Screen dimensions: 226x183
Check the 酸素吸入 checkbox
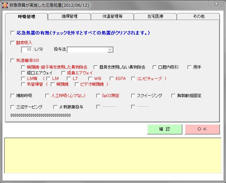click(x=13, y=43)
